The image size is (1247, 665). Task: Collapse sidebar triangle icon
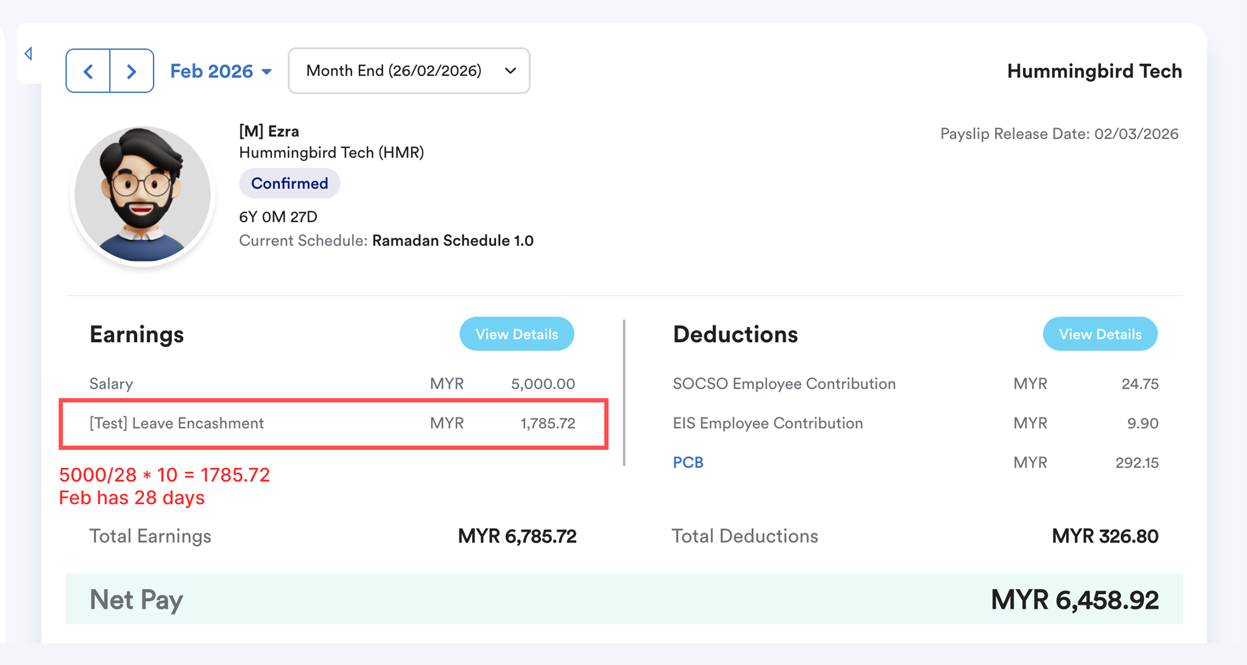29,53
